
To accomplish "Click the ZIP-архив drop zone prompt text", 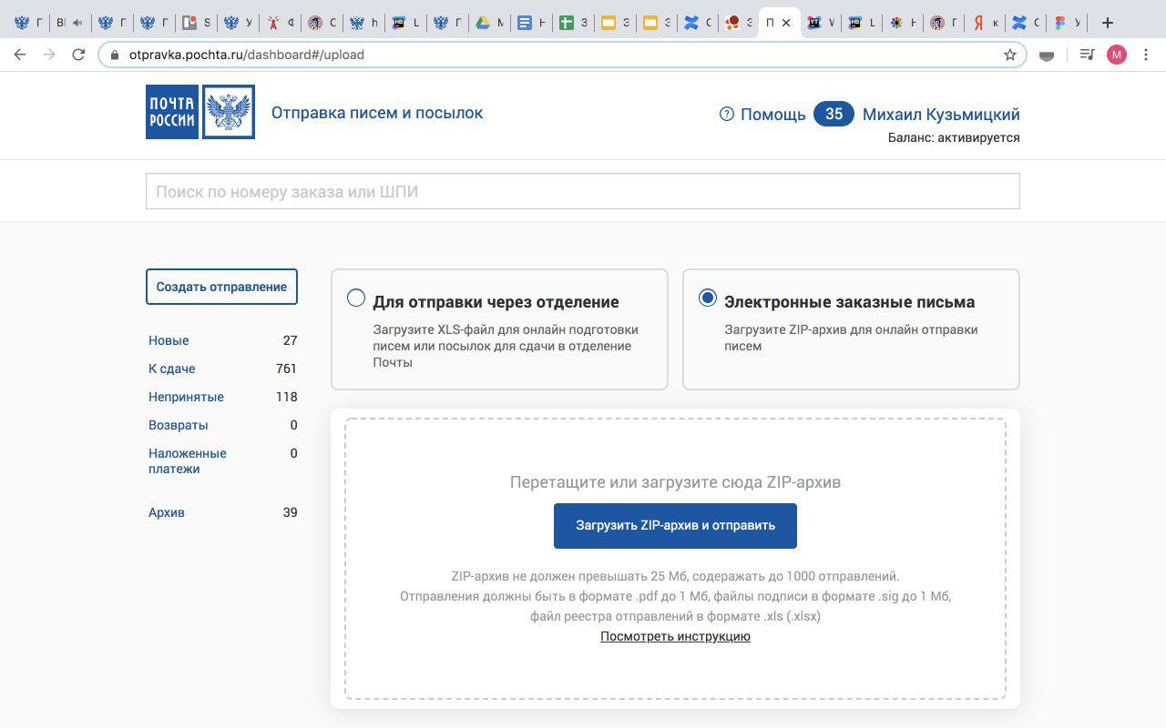I will point(675,482).
